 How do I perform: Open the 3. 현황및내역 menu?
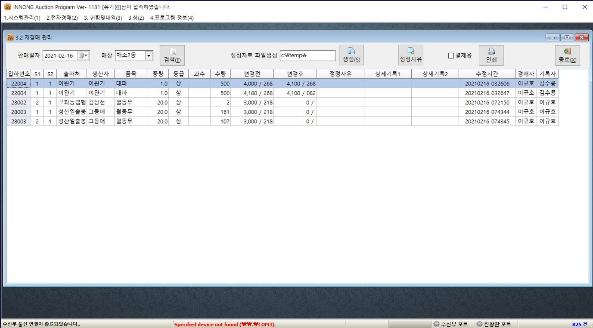pyautogui.click(x=103, y=18)
